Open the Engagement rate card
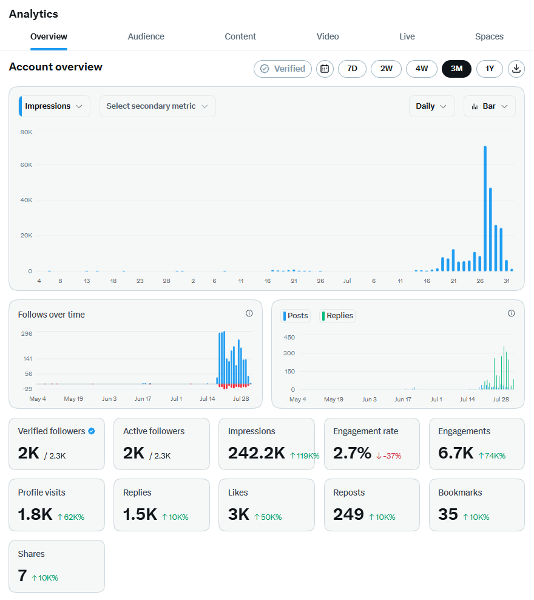Viewport: 534px width, 600px height. tap(372, 444)
